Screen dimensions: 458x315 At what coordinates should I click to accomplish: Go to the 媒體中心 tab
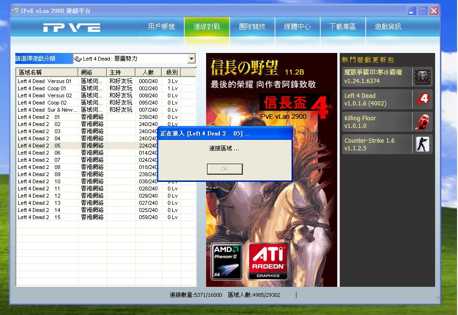[x=297, y=27]
